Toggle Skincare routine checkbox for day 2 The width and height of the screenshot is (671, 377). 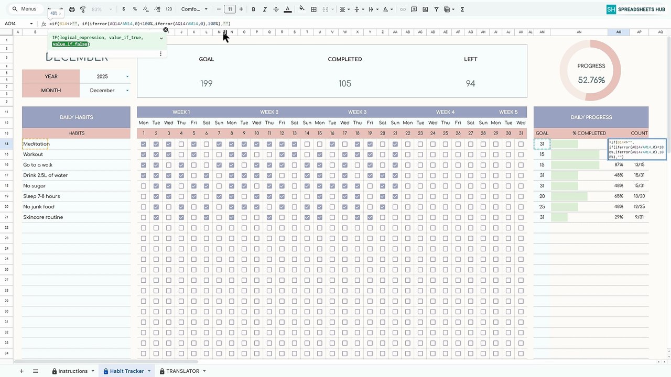[x=156, y=217]
